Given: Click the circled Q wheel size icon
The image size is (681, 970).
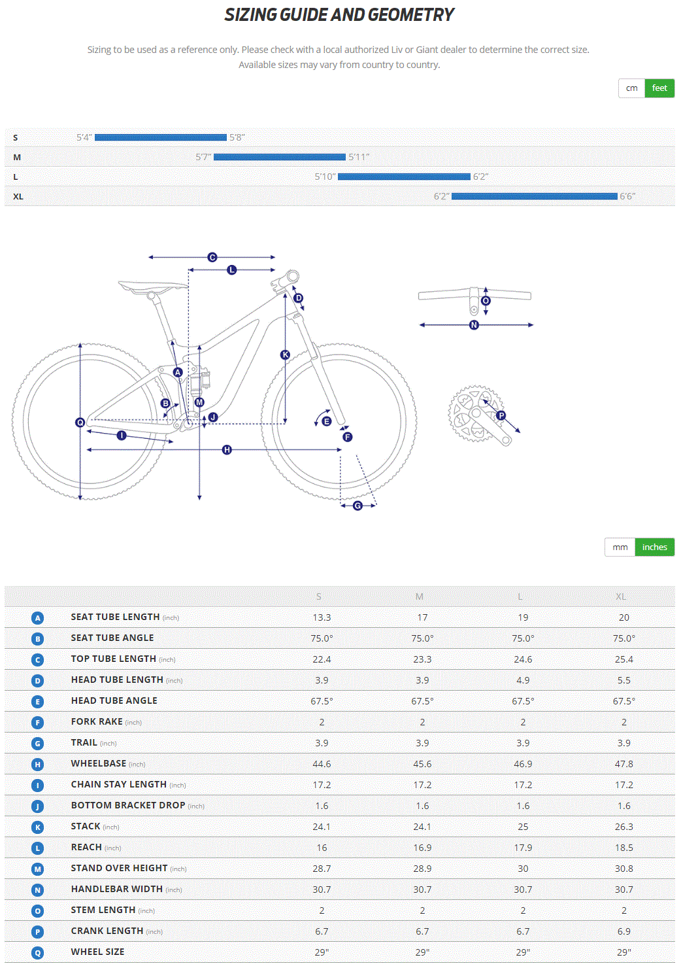Looking at the screenshot, I should pos(38,953).
